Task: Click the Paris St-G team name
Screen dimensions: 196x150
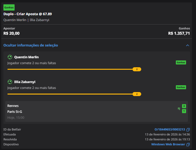Action: pyautogui.click(x=15, y=112)
